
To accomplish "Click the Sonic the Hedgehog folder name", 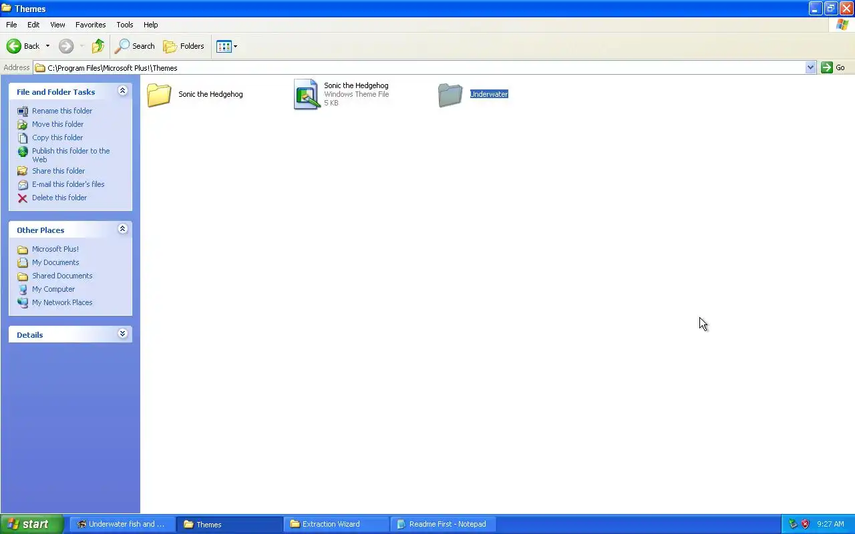I will [x=210, y=94].
